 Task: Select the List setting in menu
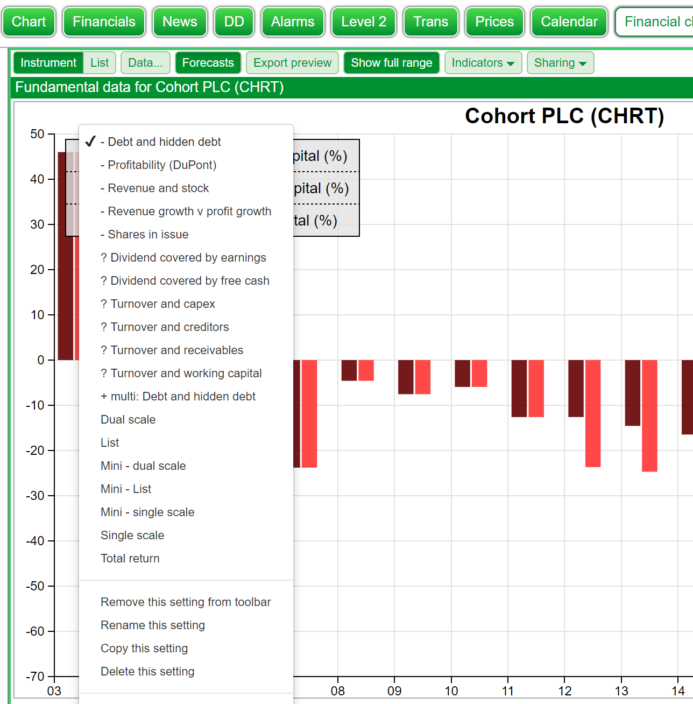pyautogui.click(x=186, y=442)
